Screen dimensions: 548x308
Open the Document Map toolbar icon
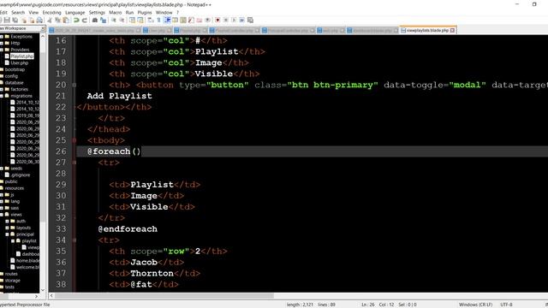click(182, 20)
